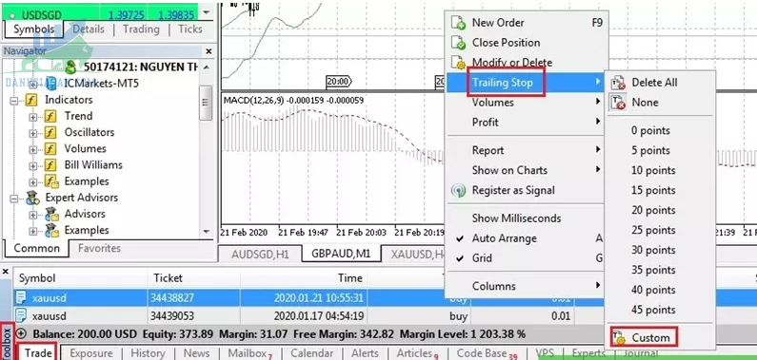
Task: Switch to the History tab
Action: click(148, 353)
